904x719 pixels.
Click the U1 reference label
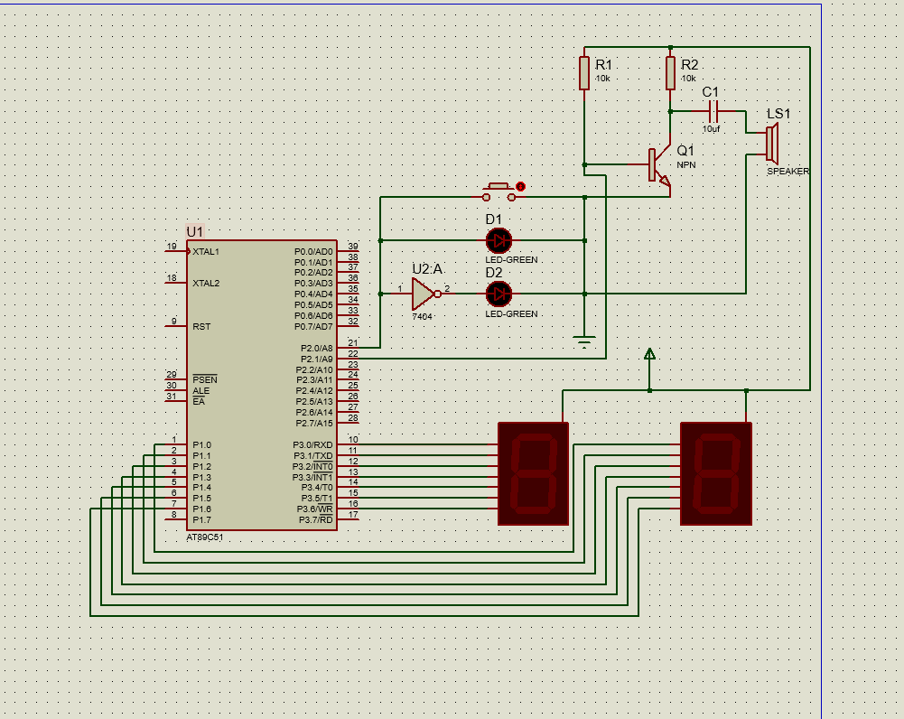coord(195,232)
